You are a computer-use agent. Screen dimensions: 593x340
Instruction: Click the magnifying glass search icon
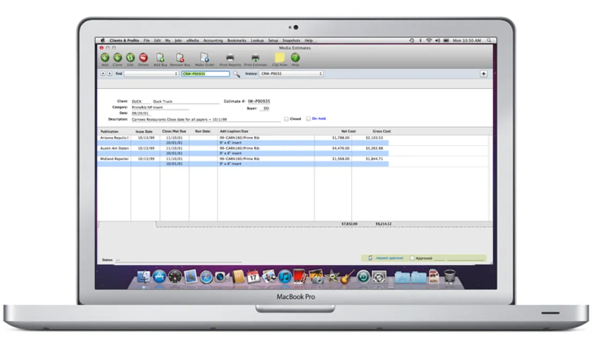tap(237, 74)
